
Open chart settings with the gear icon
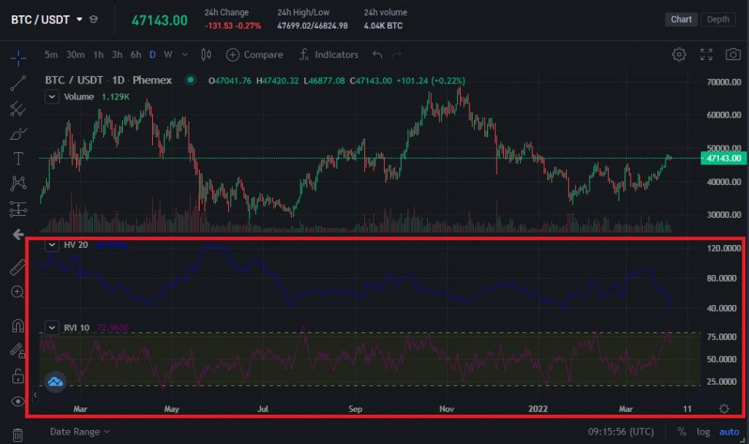pyautogui.click(x=679, y=54)
